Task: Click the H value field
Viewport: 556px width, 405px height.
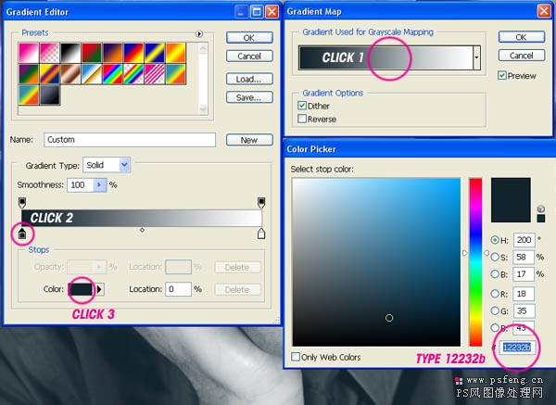Action: [x=524, y=240]
